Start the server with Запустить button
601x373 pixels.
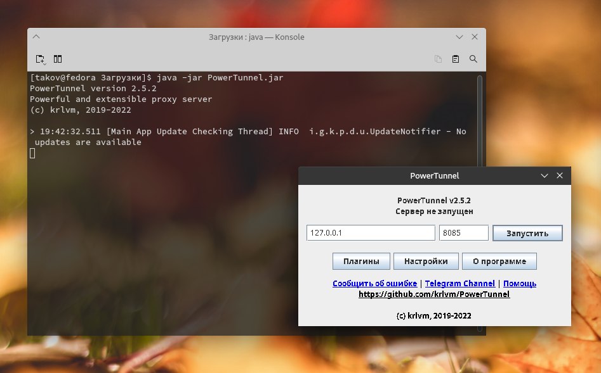(x=527, y=233)
